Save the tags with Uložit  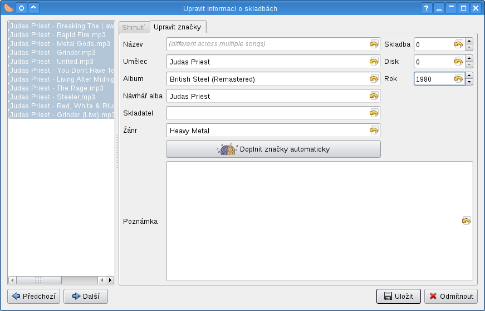click(399, 297)
